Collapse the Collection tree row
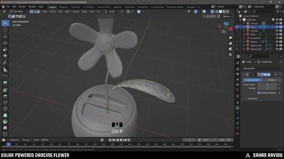 pyautogui.click(x=241, y=19)
